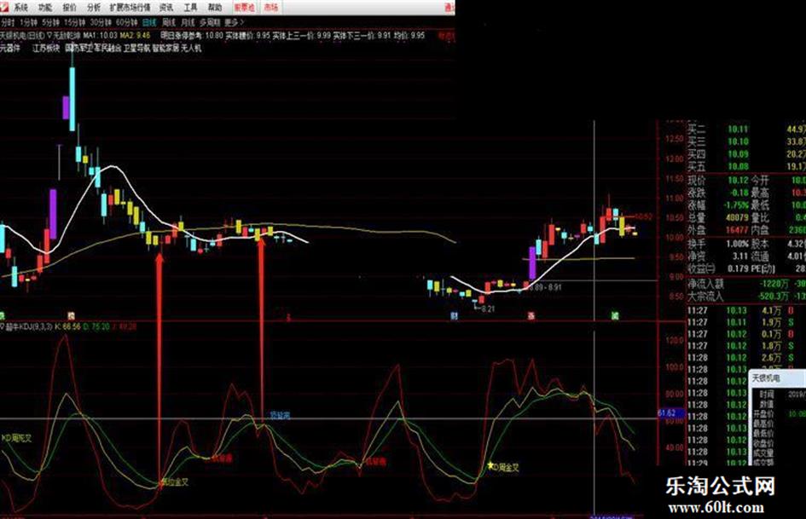The image size is (806, 519).
Task: Click the red 市场 button
Action: [x=271, y=8]
